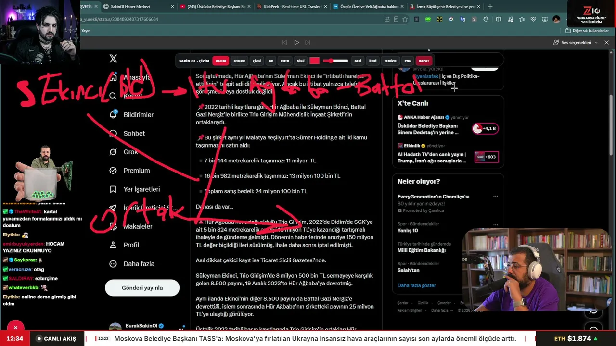This screenshot has height=346, width=616.
Task: Click the bookmark icon for Yer İşaretleri
Action: point(113,189)
